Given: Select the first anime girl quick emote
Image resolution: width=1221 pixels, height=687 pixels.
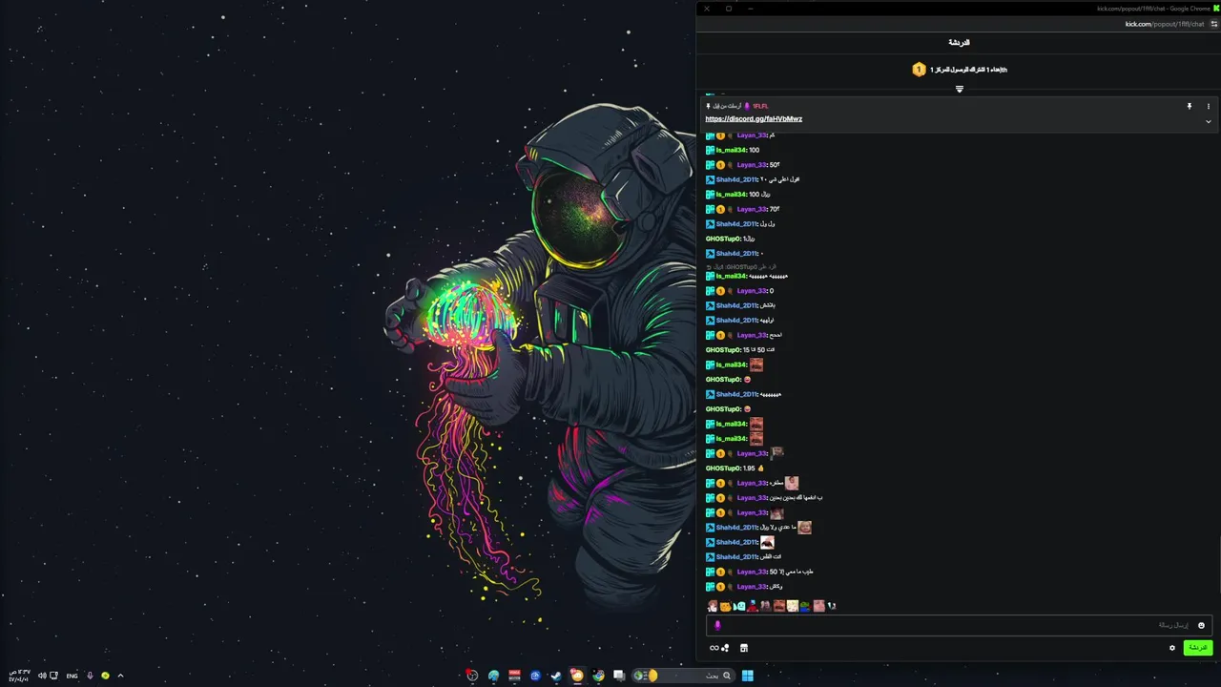Looking at the screenshot, I should coord(713,606).
